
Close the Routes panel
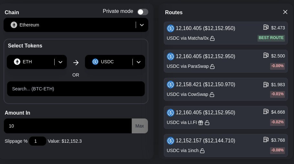point(285,12)
